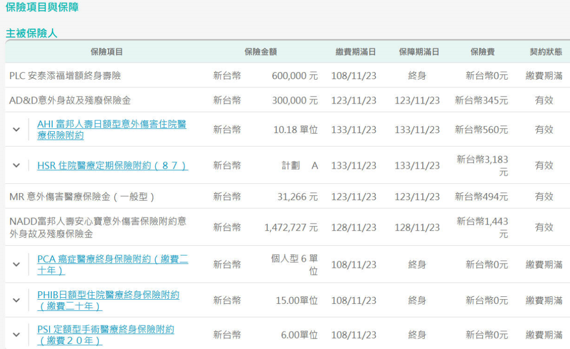The height and width of the screenshot is (349, 570).
Task: Select the 契約狀態 column header
Action: click(x=543, y=52)
